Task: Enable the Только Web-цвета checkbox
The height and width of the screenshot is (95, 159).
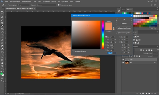Action: [73, 51]
